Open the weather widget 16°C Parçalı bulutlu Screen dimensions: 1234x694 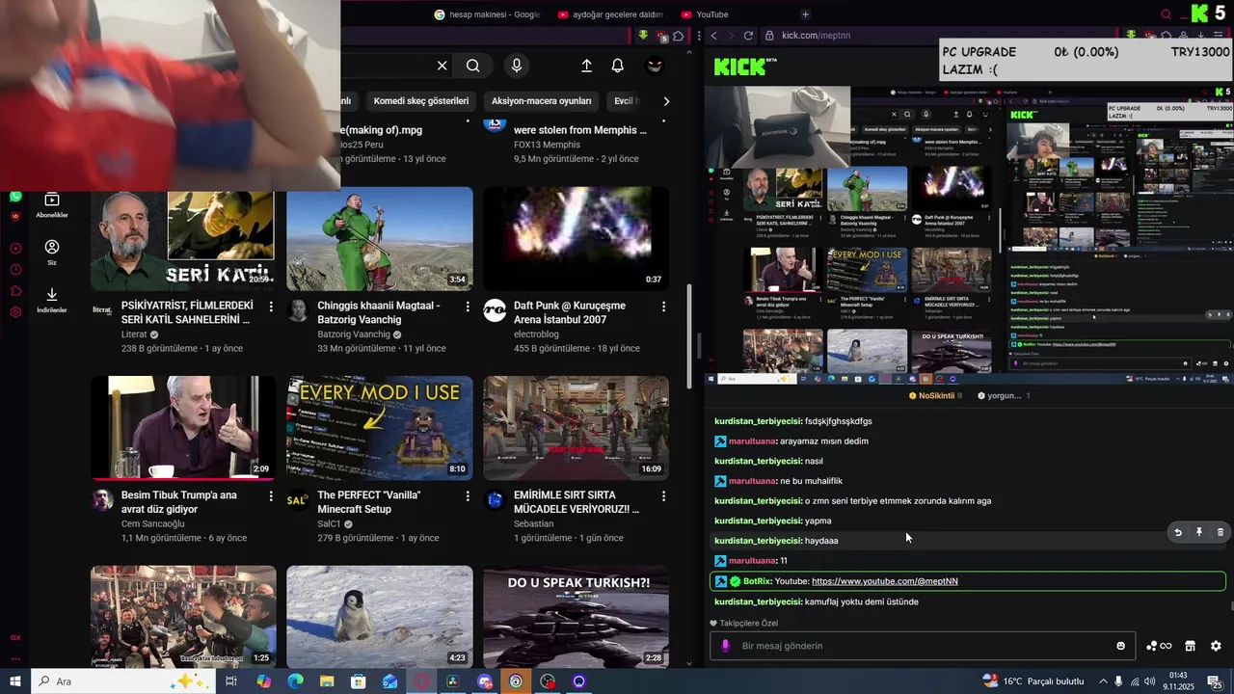click(x=1033, y=681)
